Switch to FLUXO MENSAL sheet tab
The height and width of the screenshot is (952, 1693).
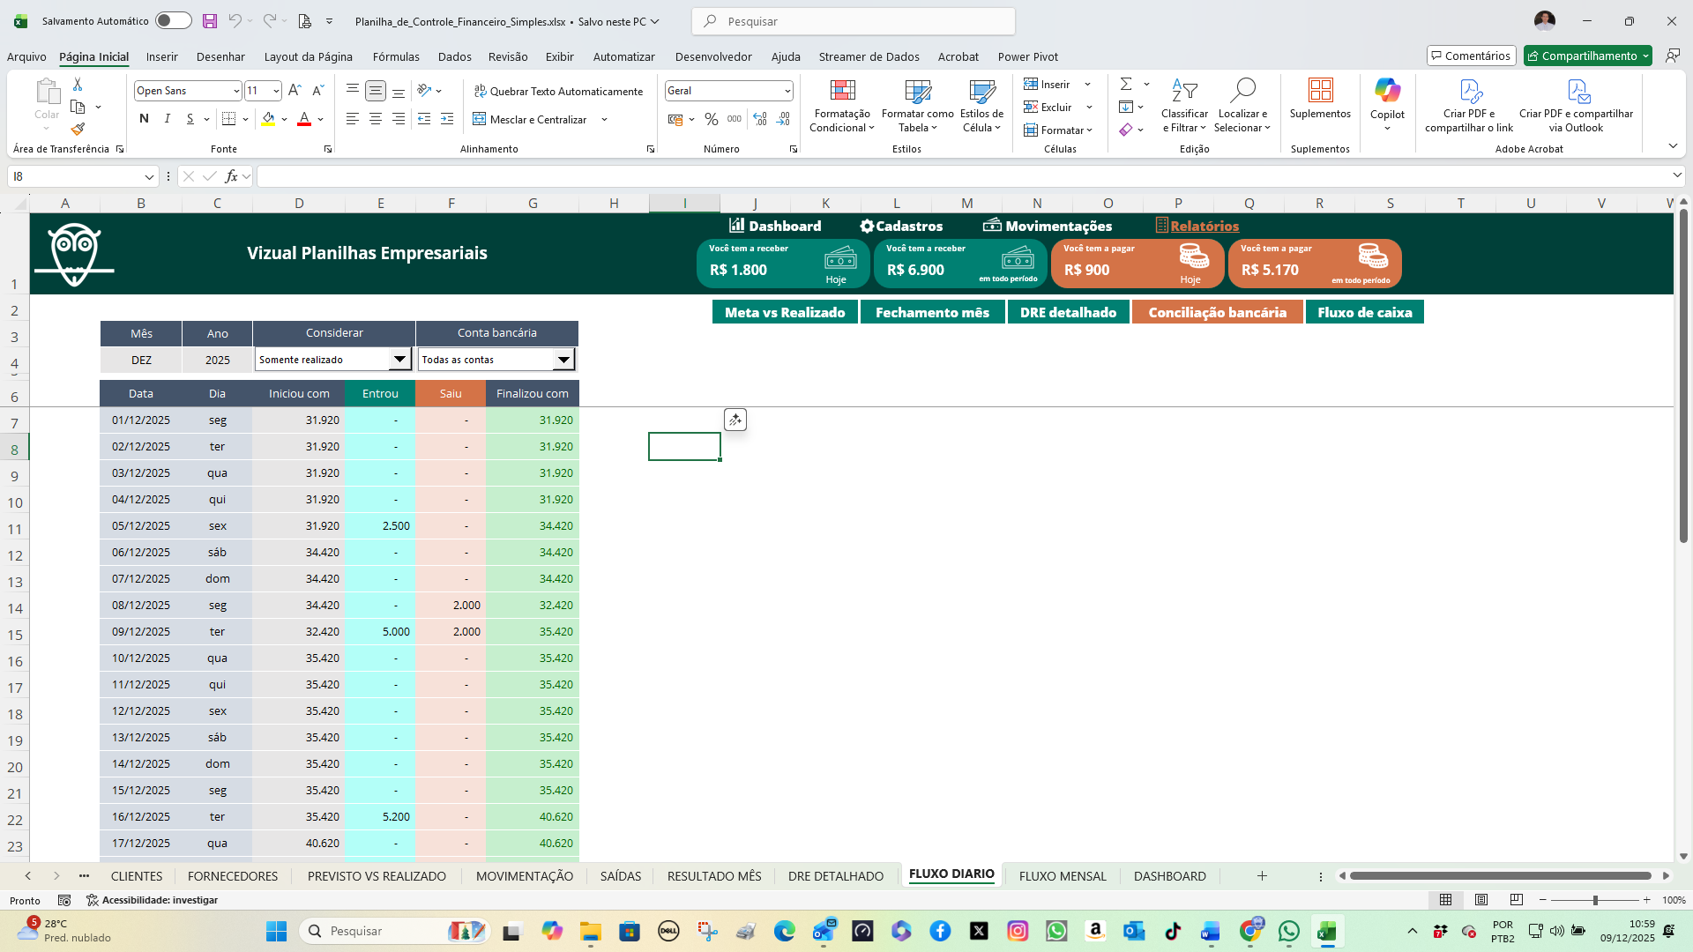coord(1063,875)
